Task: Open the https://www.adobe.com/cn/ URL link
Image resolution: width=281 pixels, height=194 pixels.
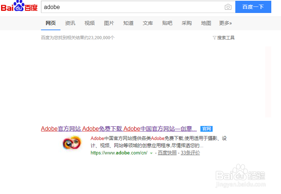Action: (x=119, y=153)
